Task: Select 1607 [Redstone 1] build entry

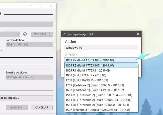Action: [x=101, y=90]
